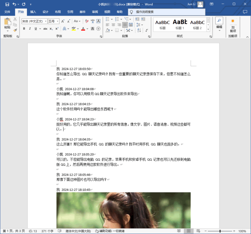251x234 pixels.
Task: Toggle justified paragraph alignment
Action: [x=125, y=25]
